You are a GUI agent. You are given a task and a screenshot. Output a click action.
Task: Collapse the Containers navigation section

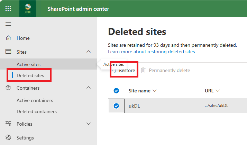click(89, 88)
